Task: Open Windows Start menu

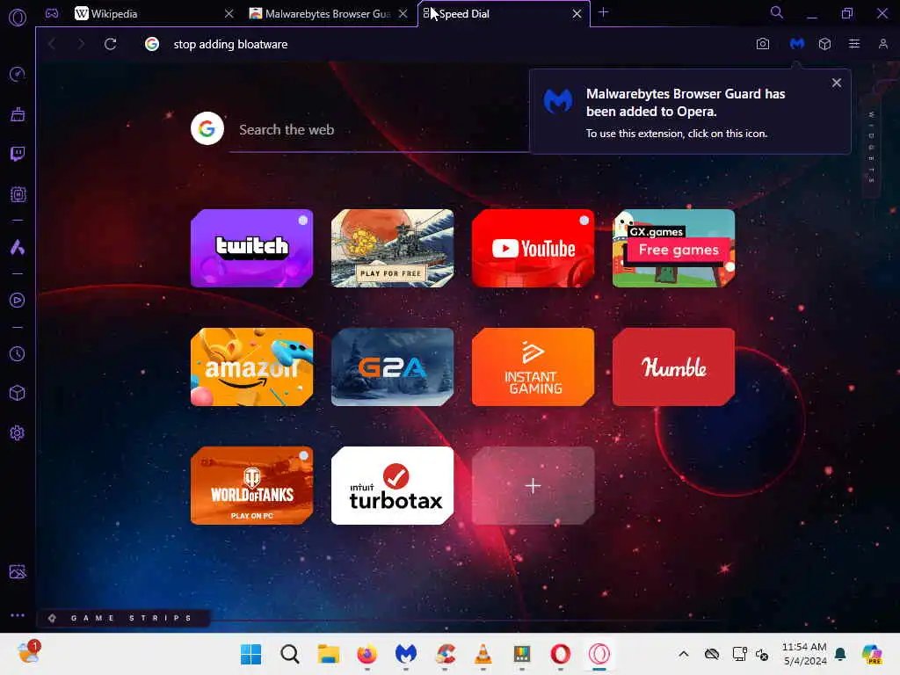Action: (x=250, y=654)
